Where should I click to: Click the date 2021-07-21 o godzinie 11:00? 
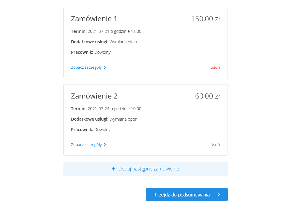115,31
